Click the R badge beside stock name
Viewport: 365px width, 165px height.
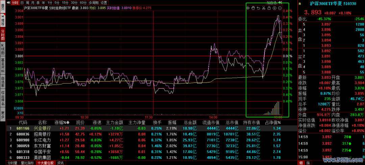(299, 3)
